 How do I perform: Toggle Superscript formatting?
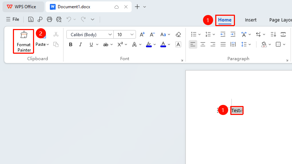coord(120,44)
